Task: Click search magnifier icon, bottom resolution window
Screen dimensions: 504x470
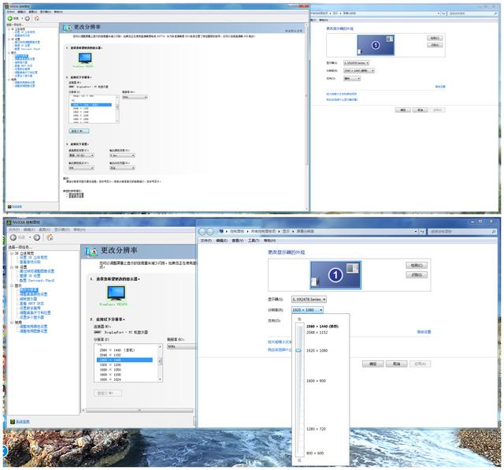Action: coord(494,232)
